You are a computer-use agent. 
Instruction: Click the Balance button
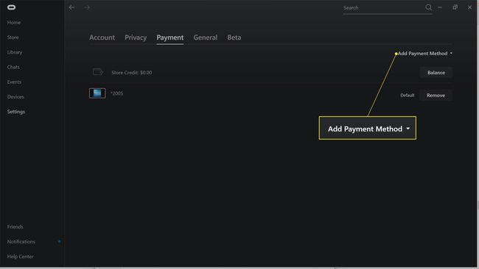(436, 73)
